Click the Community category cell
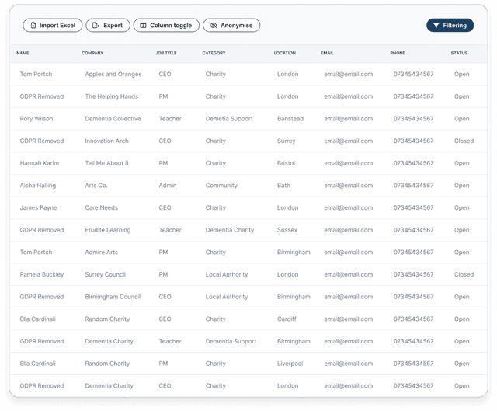The width and height of the screenshot is (497, 411). click(x=221, y=186)
